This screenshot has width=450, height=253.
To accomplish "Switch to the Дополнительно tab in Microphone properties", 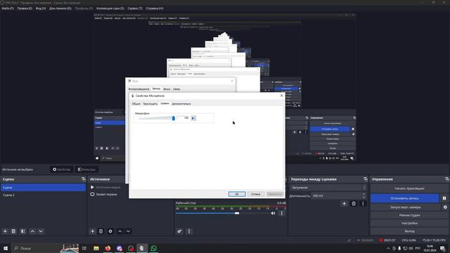I will (x=181, y=104).
